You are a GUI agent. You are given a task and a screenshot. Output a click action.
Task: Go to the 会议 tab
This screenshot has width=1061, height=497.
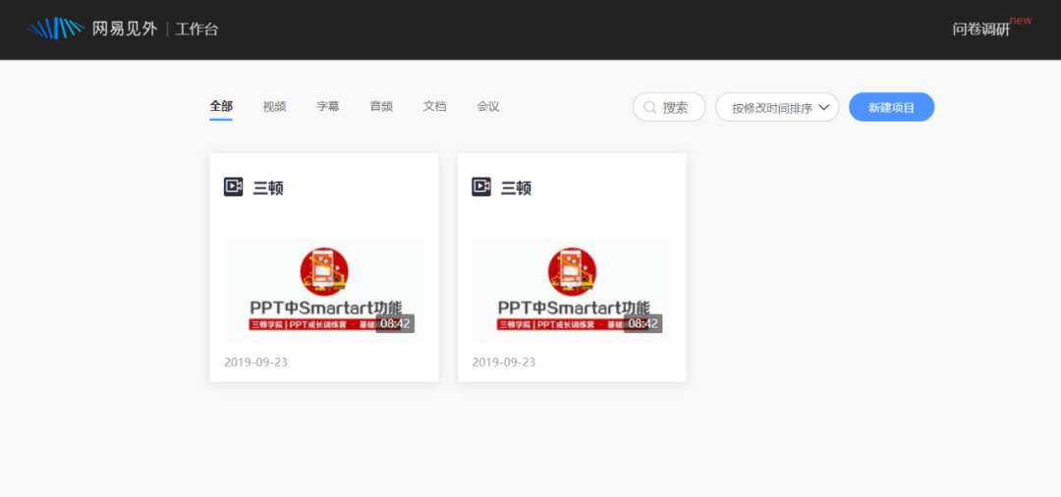point(488,106)
